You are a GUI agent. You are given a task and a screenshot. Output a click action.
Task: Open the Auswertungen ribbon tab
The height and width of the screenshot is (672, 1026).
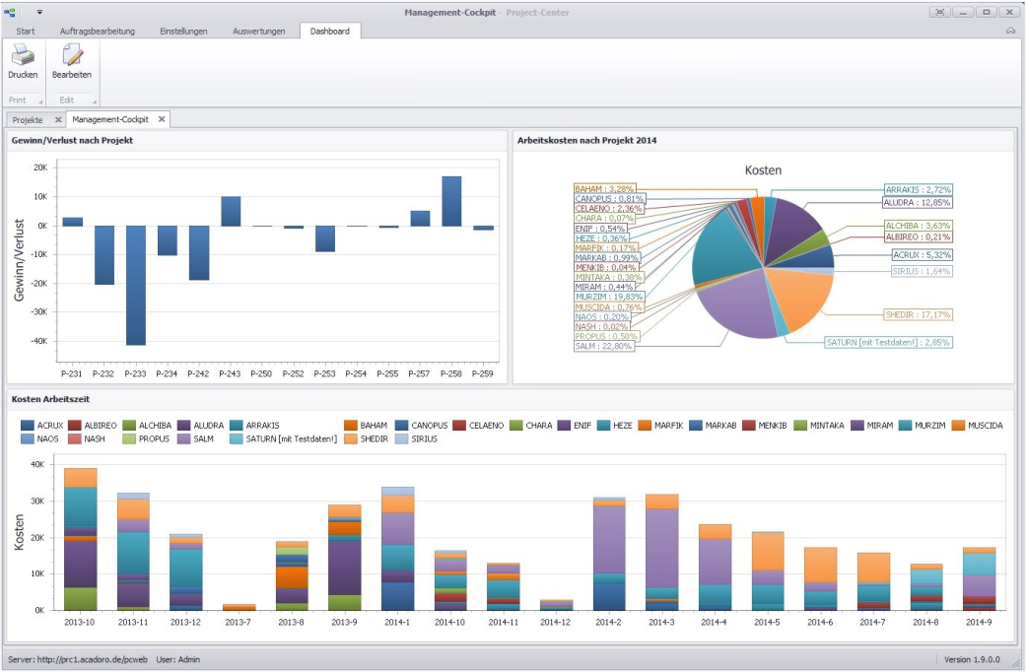click(x=258, y=31)
